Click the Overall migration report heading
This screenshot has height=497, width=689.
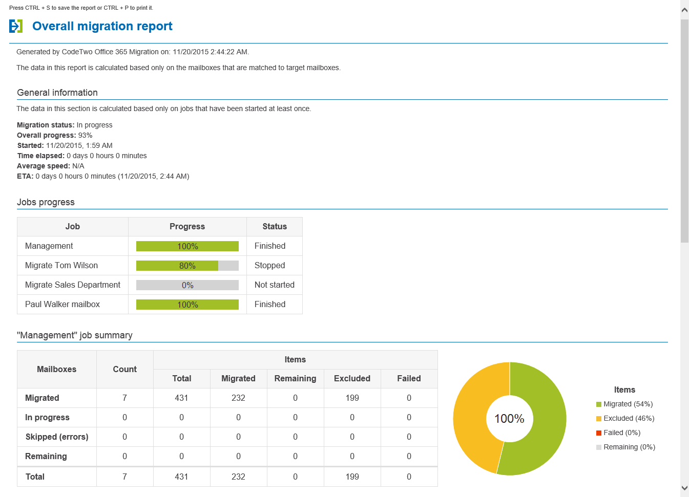pyautogui.click(x=102, y=26)
